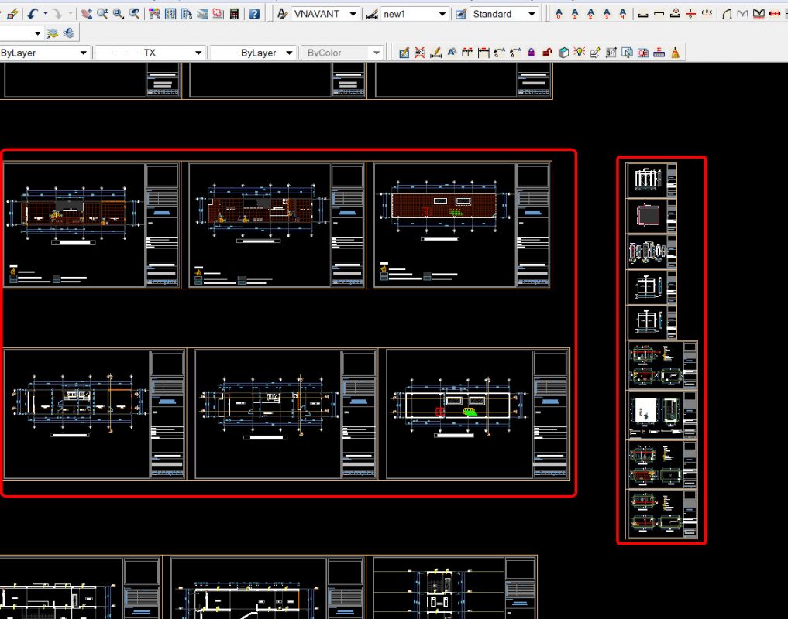
Task: Expand the TX linetype dropdown
Action: 198,53
